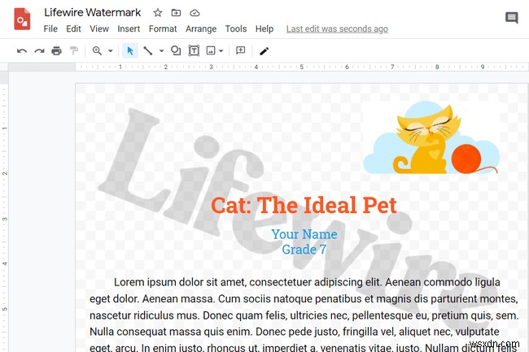Open the Google Drawings home icon
Viewport: 529px width, 352px height.
tap(22, 20)
